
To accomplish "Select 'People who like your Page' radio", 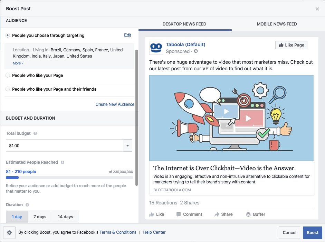I will click(x=8, y=75).
